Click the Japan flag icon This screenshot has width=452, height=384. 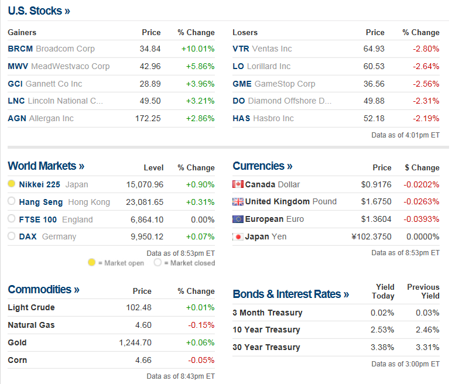pos(238,237)
